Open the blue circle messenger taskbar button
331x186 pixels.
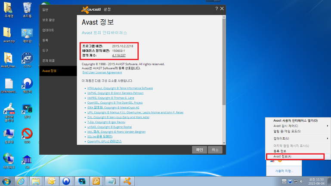coord(66,181)
